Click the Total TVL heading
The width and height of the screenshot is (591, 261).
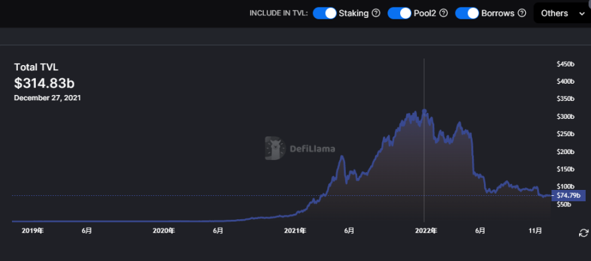coord(36,68)
